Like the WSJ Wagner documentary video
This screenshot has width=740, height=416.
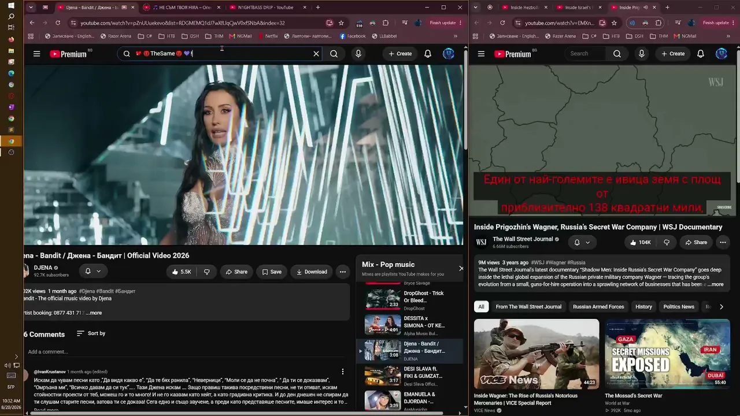[x=641, y=243]
